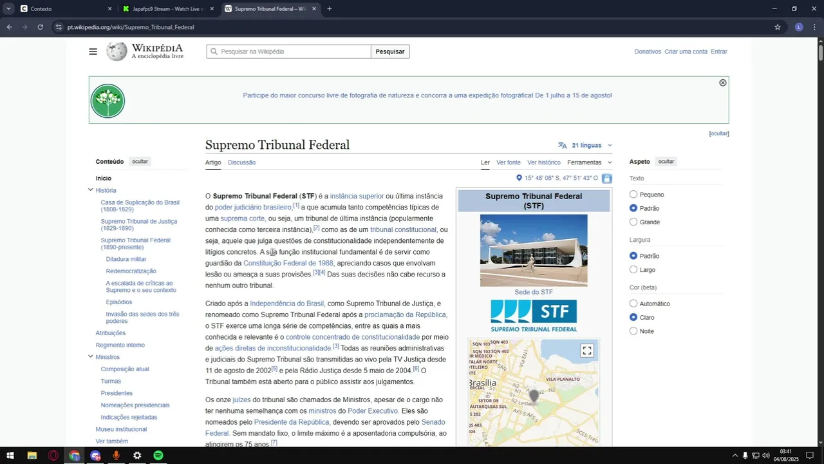Select the Largo width option
This screenshot has height=464, width=824.
[x=633, y=270]
